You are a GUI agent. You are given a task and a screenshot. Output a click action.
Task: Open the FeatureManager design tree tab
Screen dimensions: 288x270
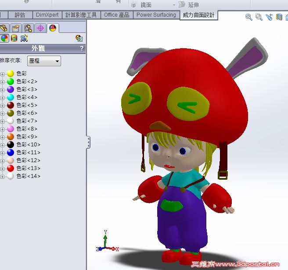4,28
